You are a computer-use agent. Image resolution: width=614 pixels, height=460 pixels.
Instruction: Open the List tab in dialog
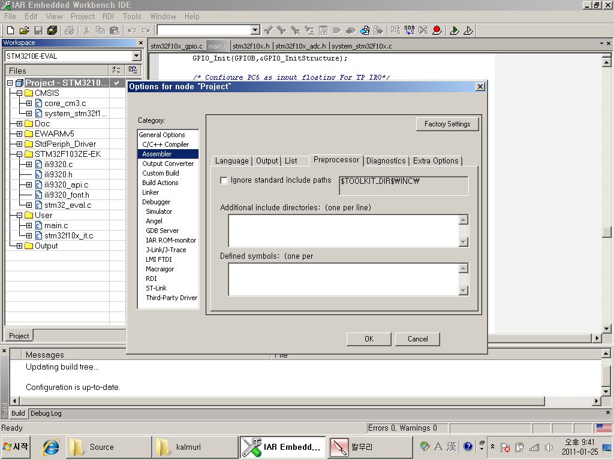coord(291,161)
